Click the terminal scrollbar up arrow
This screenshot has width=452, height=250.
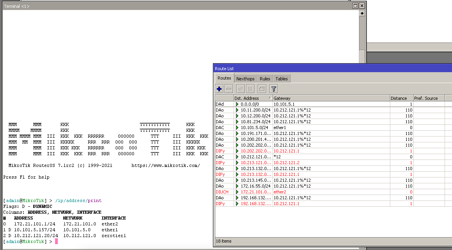tap(362, 13)
